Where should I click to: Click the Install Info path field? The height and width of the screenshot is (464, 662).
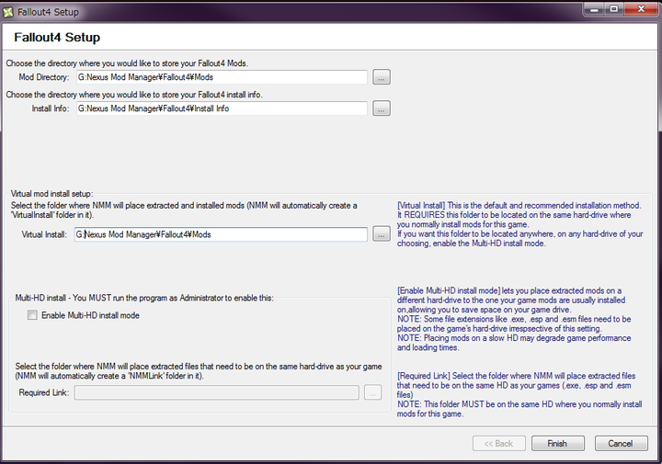222,108
